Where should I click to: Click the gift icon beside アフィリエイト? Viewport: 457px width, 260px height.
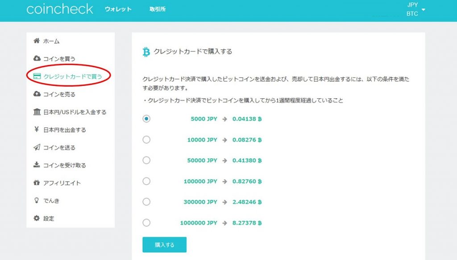[37, 183]
